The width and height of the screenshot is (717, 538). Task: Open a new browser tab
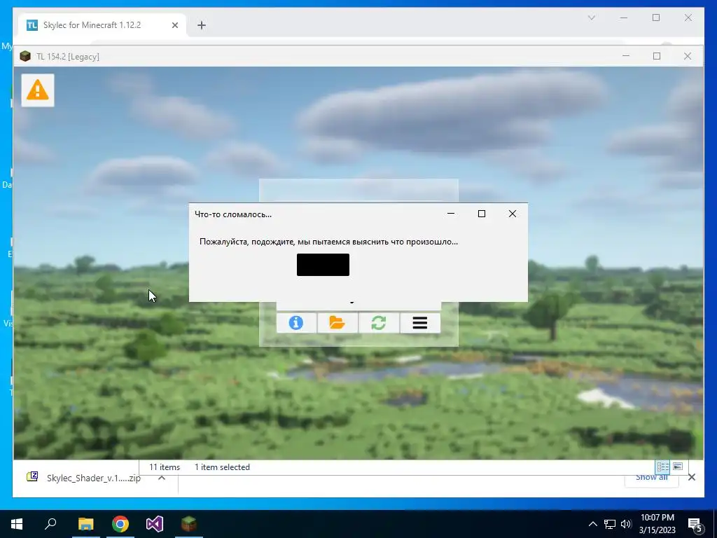point(202,25)
